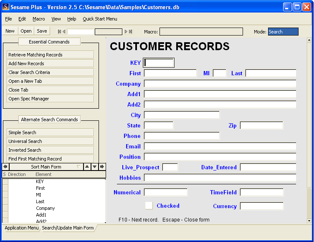Open the Mode selector showing Search
314x242 pixels.
tap(283, 32)
